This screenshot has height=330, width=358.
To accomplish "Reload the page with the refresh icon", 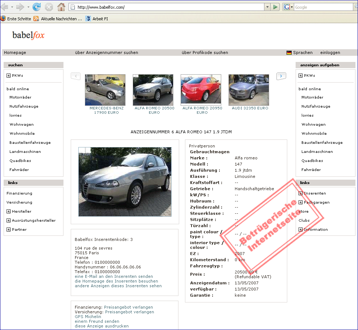I will (37, 7).
